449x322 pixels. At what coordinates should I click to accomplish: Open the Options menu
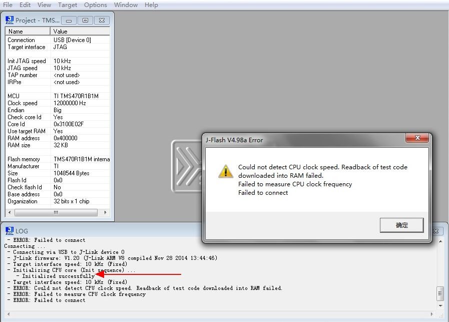95,5
